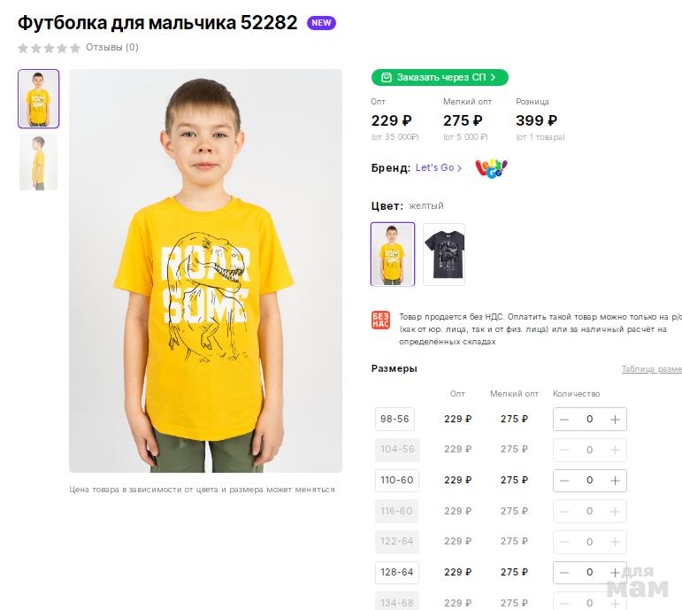The height and width of the screenshot is (610, 682).
Task: Increase quantity for size 98-56
Action: (x=615, y=420)
